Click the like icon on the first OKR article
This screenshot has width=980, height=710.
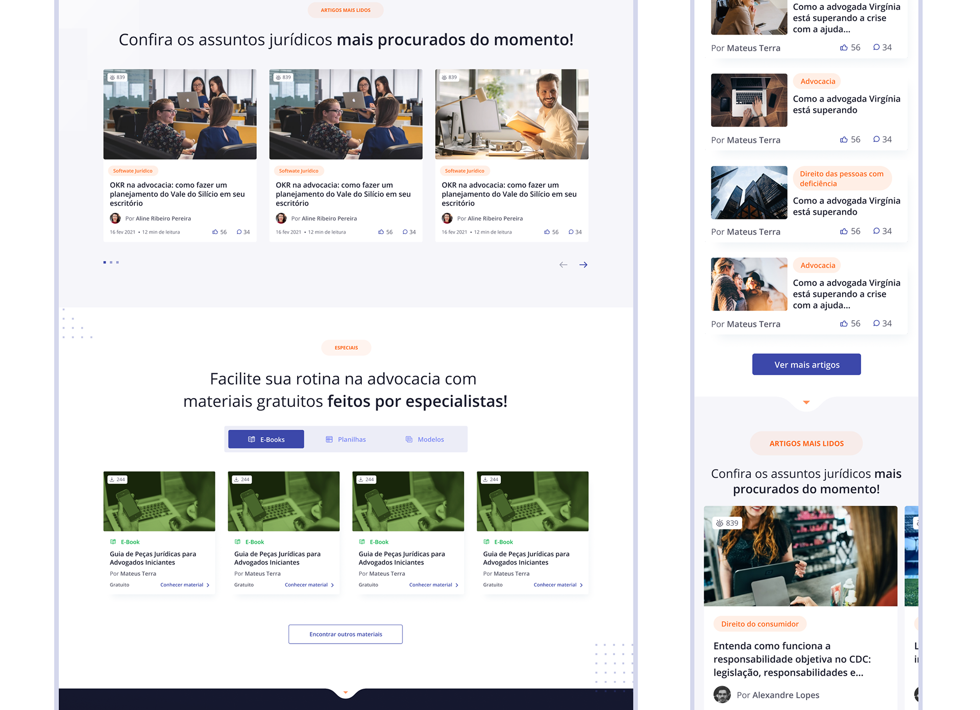click(x=215, y=232)
